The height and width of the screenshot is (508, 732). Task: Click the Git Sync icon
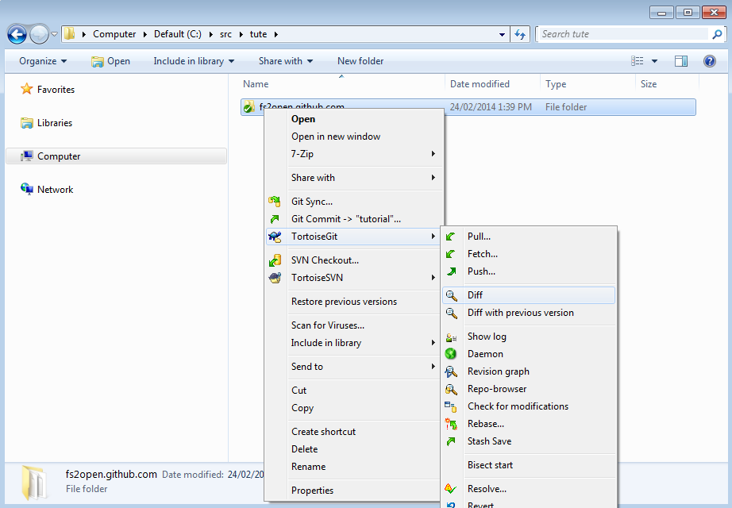(275, 202)
